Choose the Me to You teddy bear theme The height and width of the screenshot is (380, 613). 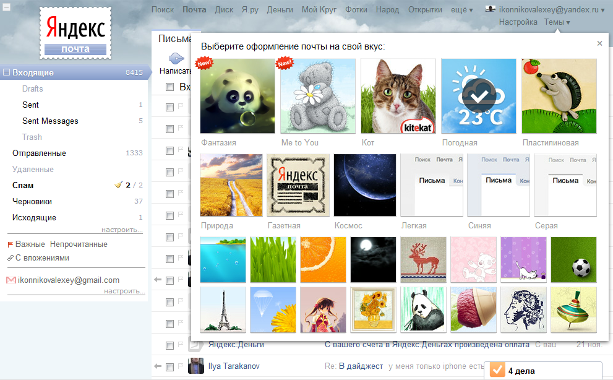tap(318, 97)
